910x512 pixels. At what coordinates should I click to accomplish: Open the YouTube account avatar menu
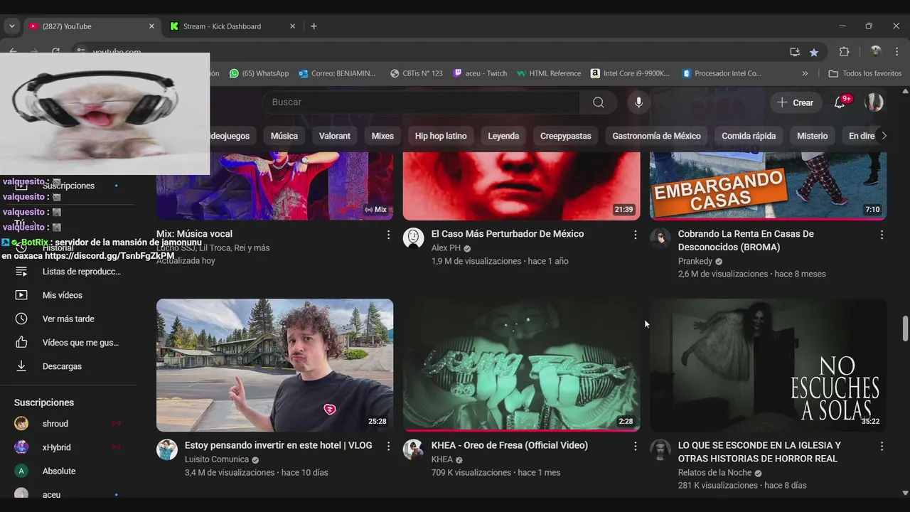coord(874,102)
